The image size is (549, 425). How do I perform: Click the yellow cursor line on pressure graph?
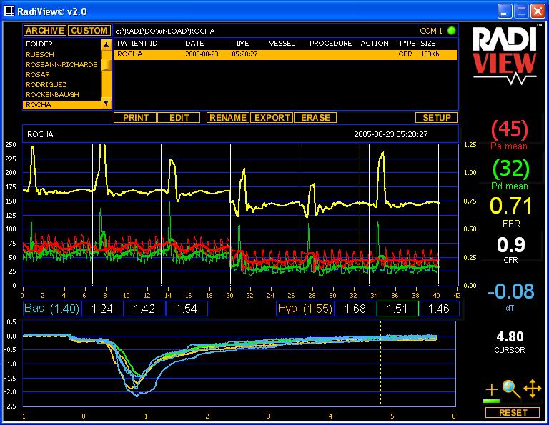point(360,215)
